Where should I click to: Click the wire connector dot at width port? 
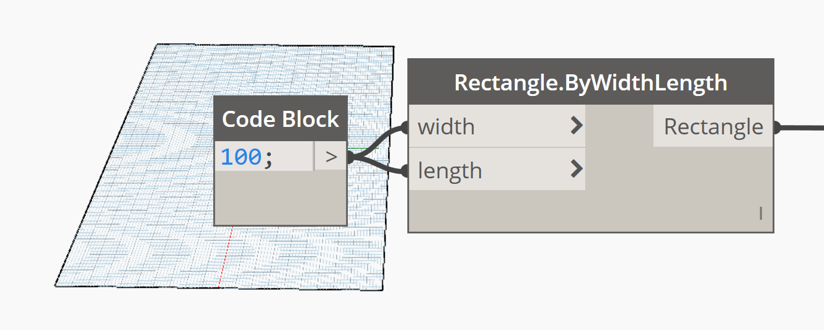405,128
